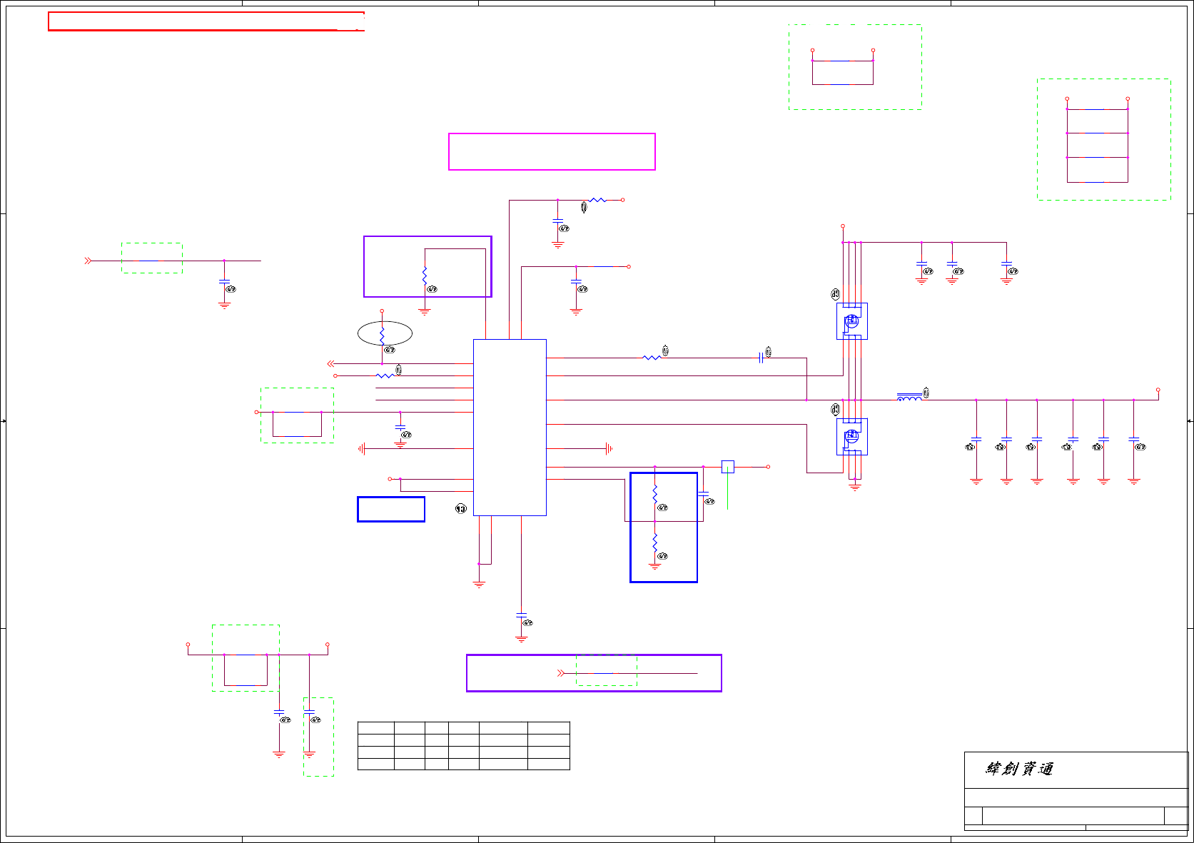Viewport: 1194px width, 843px height.
Task: Select the off-page input arrow at far left
Action: click(88, 261)
